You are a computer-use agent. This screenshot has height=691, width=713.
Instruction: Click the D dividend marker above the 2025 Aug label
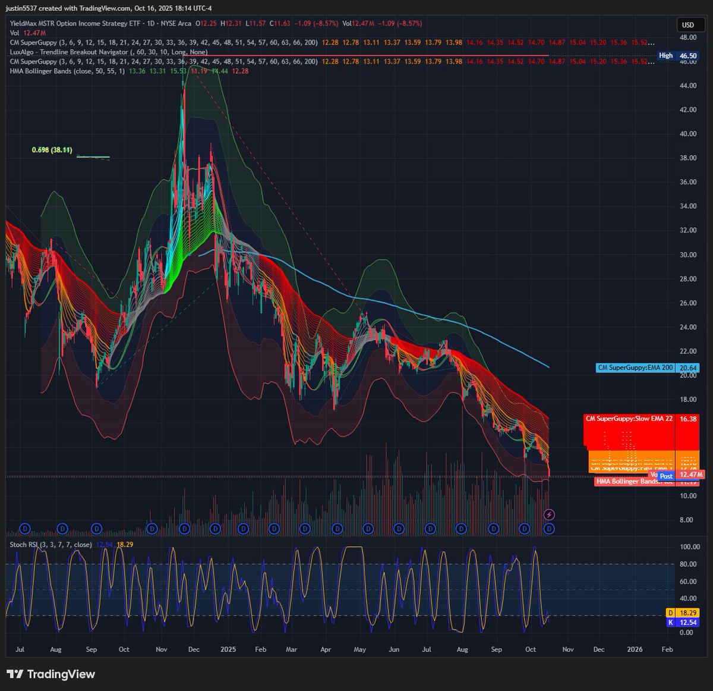point(461,528)
